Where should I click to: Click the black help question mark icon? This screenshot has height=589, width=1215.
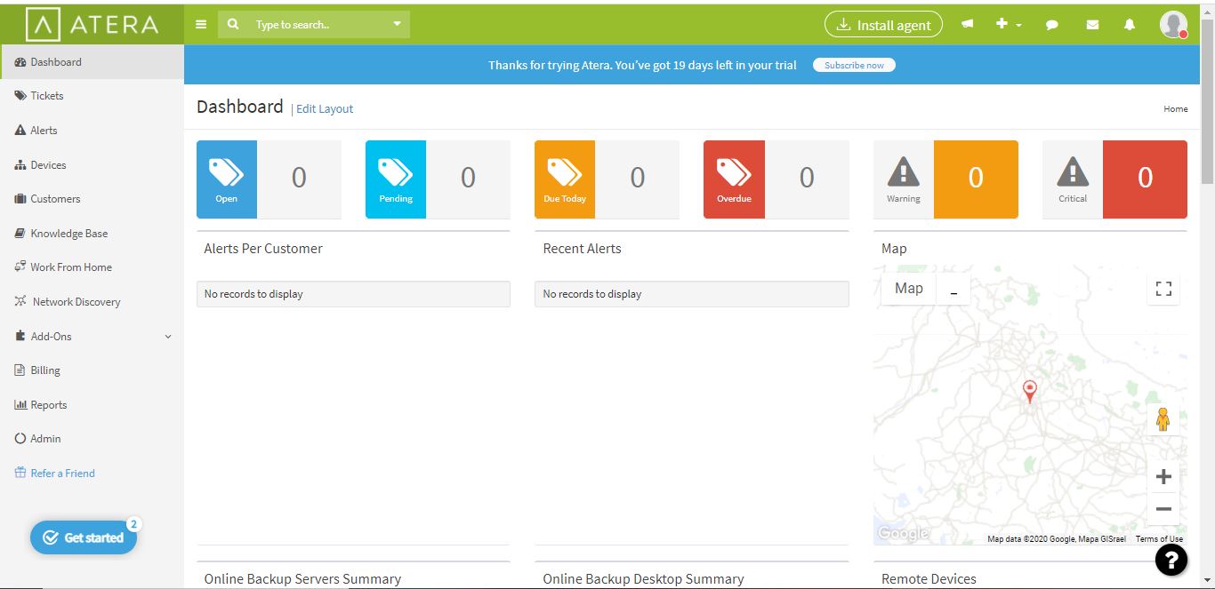click(x=1171, y=559)
